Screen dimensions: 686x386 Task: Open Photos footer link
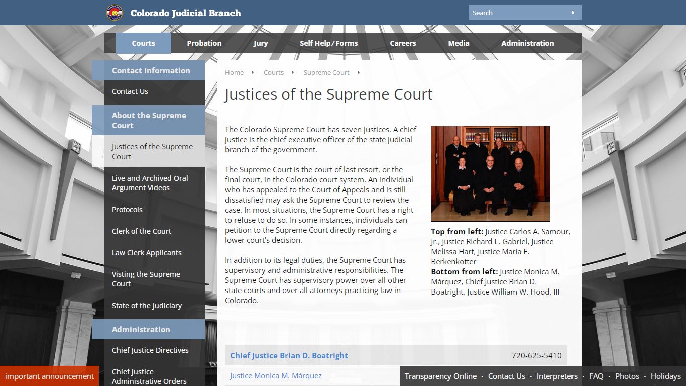tap(627, 376)
